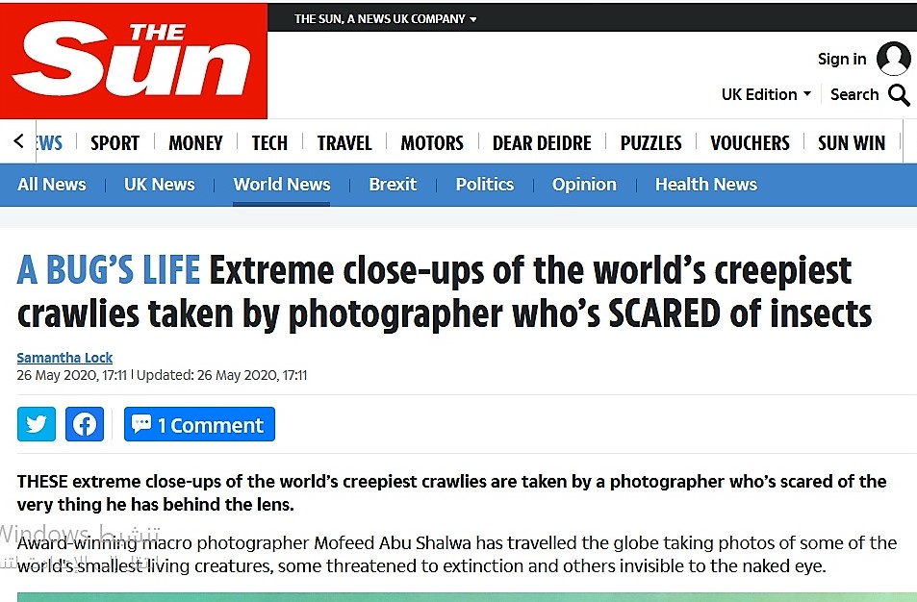Screen dimensions: 917x602
Task: Open search with magnifying glass icon
Action: click(899, 94)
